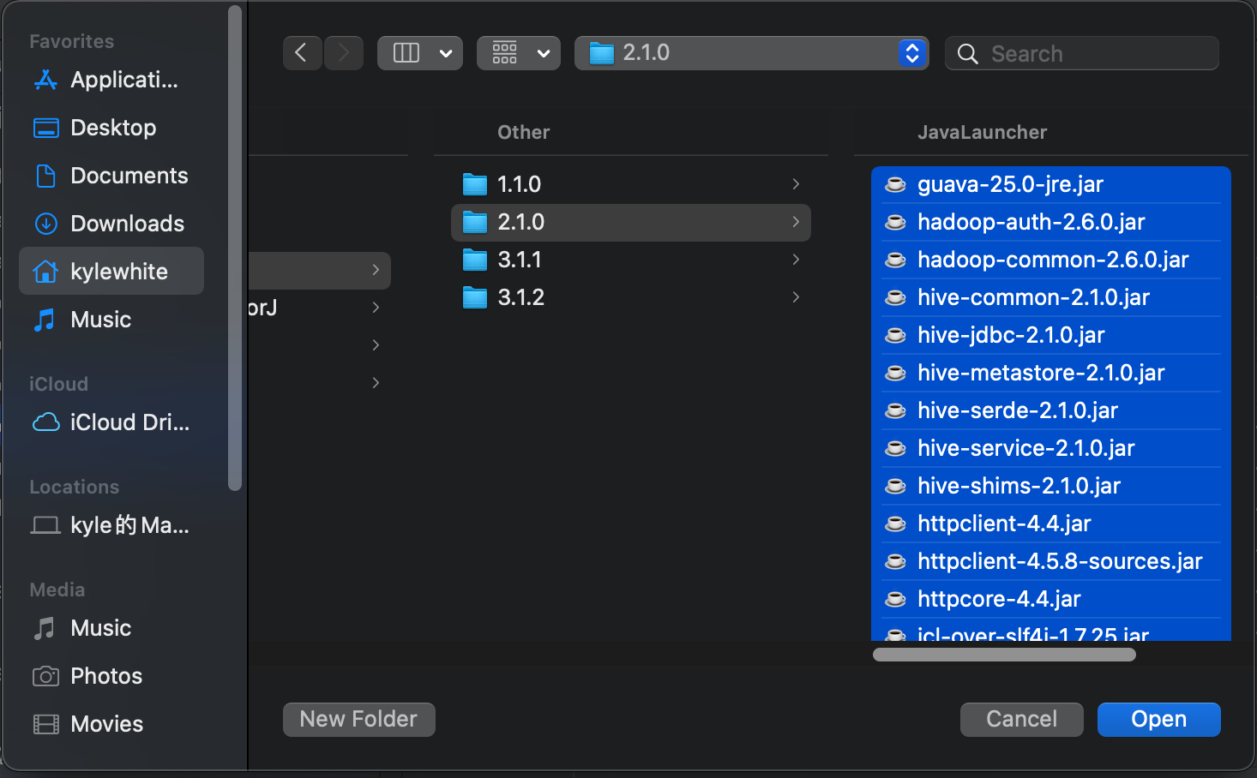Click the Favorites Music note icon
The height and width of the screenshot is (778, 1257).
point(45,320)
